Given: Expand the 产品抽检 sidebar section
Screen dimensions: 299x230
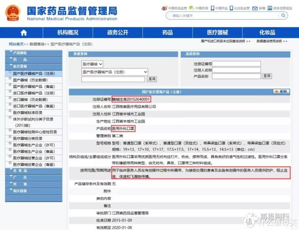Looking at the screenshot, I should 33,53.
